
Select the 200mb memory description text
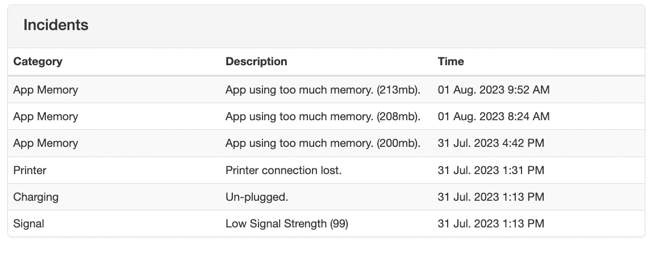[x=323, y=143]
